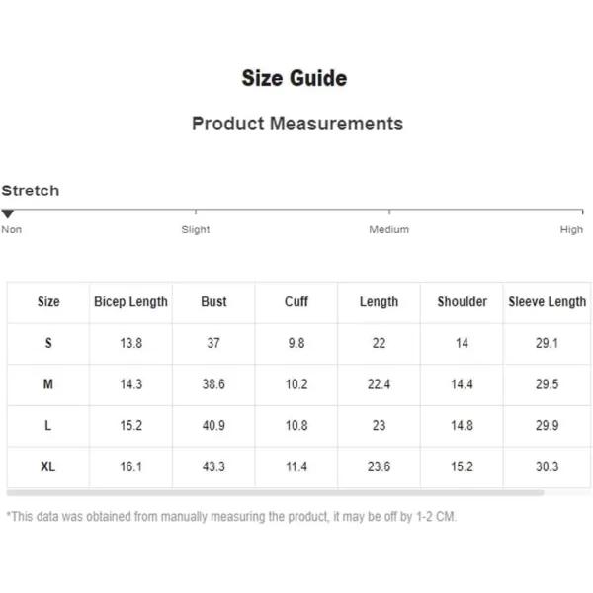Screen dimensions: 593x593
Task: Click the Product Measurements subtitle
Action: click(297, 124)
